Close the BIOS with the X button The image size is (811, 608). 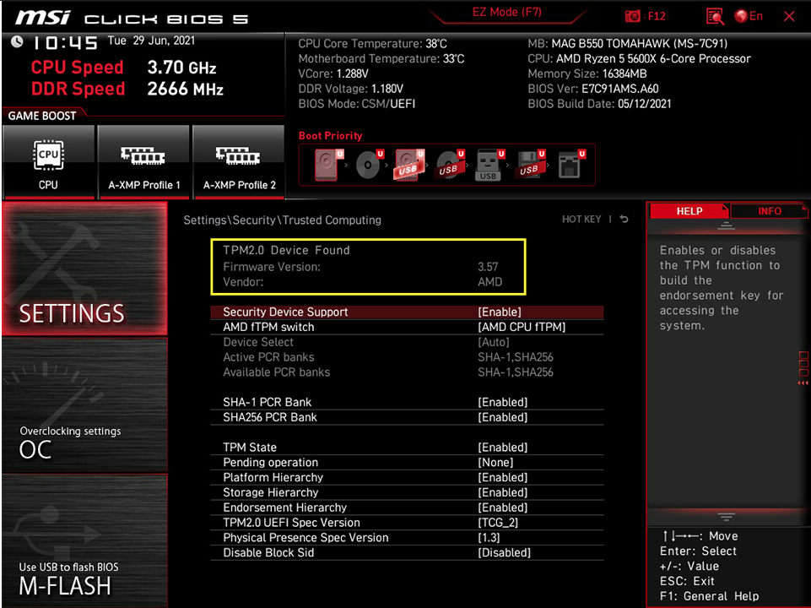pos(789,17)
